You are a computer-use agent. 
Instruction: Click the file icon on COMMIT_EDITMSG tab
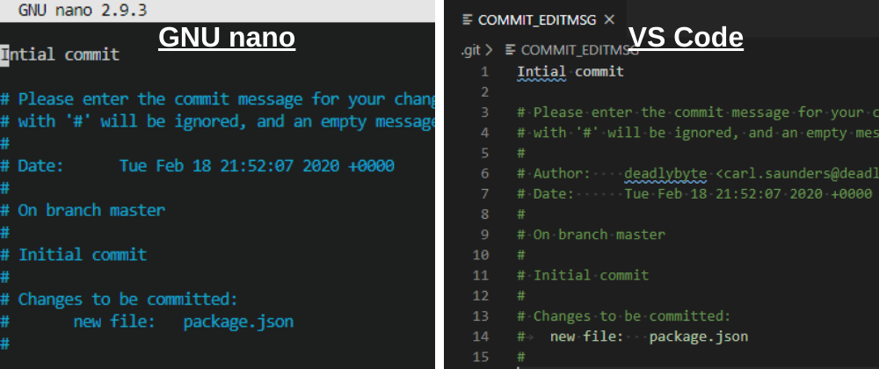(x=468, y=20)
